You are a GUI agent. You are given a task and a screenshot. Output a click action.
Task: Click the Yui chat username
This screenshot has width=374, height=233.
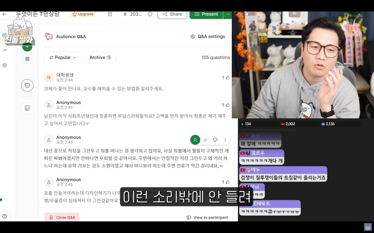point(255,187)
